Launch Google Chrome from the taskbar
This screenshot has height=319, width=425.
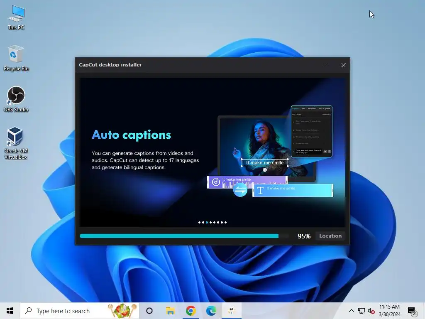191,311
